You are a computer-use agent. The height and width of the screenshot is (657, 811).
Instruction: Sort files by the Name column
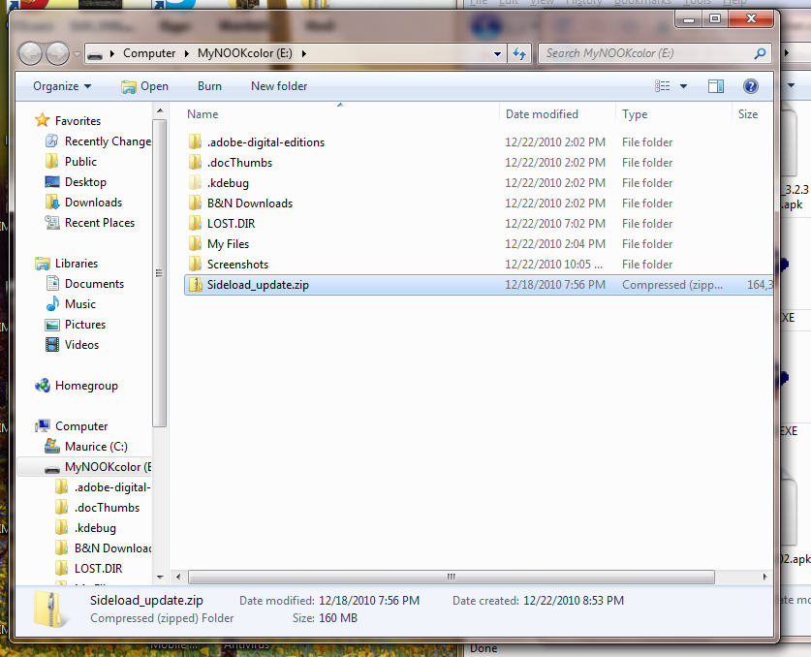[203, 114]
